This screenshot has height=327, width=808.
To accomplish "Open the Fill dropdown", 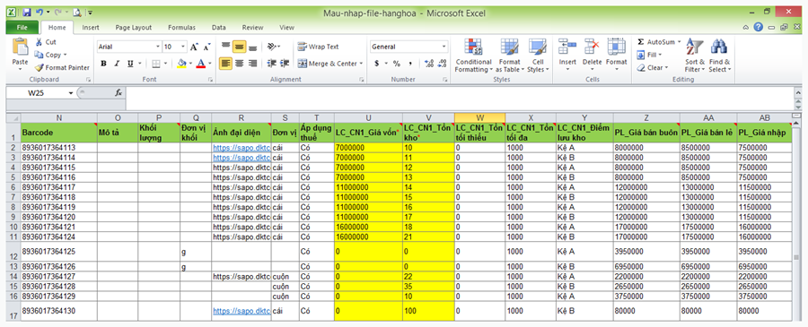I will click(649, 55).
